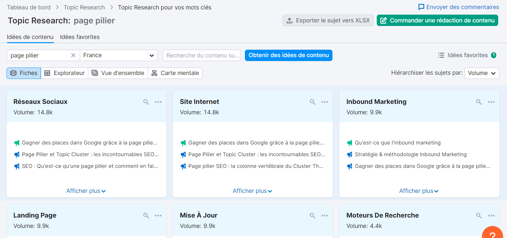Image resolution: width=507 pixels, height=238 pixels.
Task: Click Exporter le sujet vers XLSX
Action: coord(328,20)
